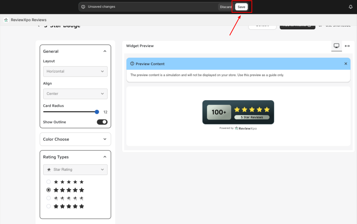Screen dimensions: 357x224
Task: Click the Save button
Action: click(241, 7)
